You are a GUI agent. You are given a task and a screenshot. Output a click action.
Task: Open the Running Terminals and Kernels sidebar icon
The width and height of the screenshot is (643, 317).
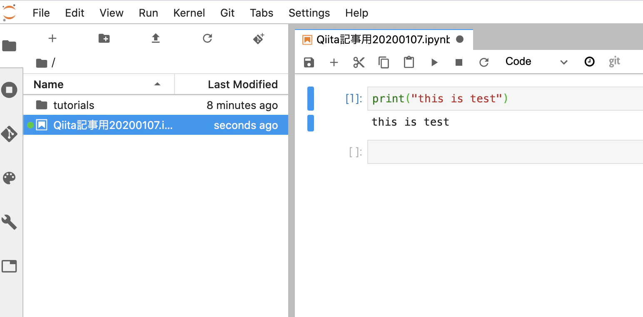point(9,89)
